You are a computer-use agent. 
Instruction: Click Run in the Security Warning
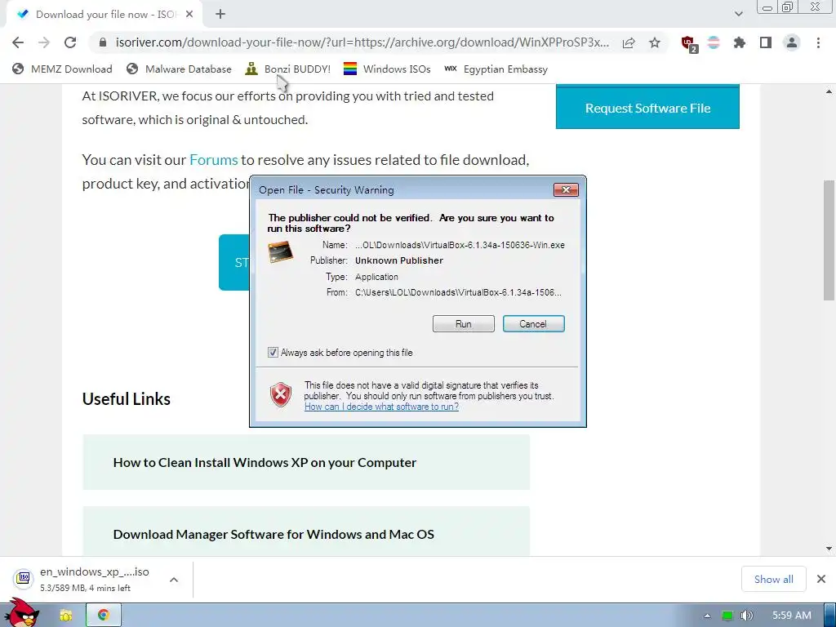(464, 323)
